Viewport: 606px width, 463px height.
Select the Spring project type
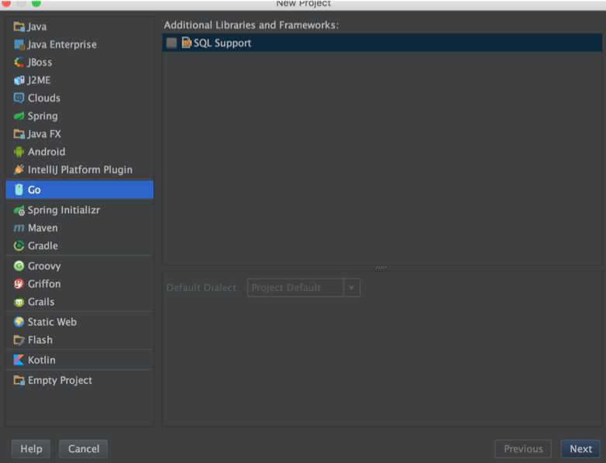click(80, 116)
